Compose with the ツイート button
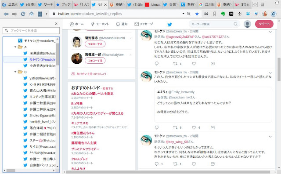 [264, 24]
